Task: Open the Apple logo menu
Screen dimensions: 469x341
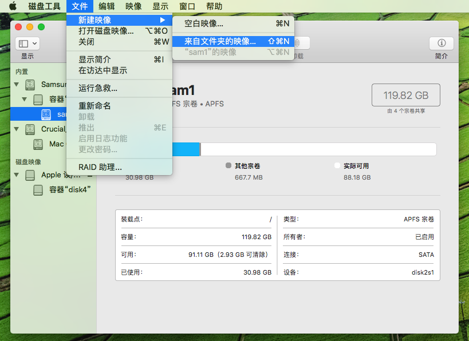Action: (12, 6)
